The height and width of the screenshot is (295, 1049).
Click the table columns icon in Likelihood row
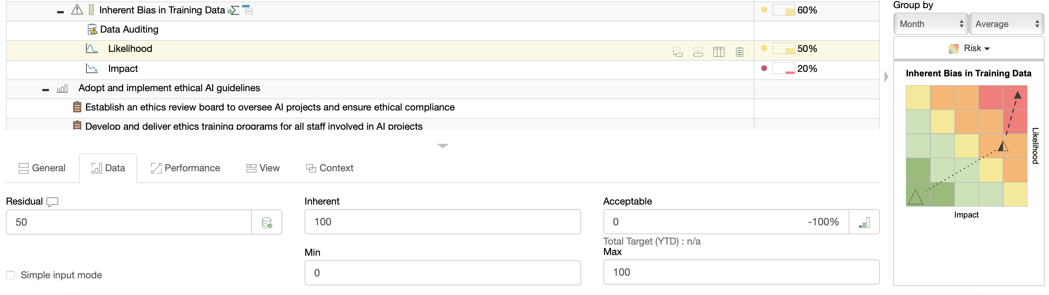tap(718, 52)
